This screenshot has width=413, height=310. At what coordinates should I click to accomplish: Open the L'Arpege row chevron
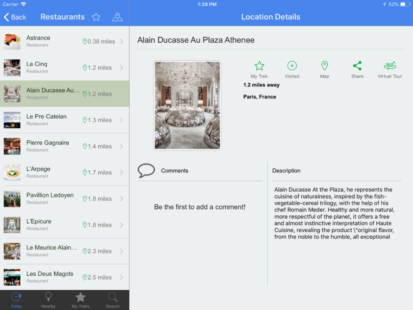point(121,173)
